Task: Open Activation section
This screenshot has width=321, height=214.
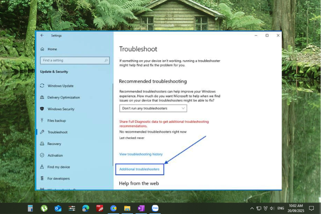Action: pyautogui.click(x=55, y=155)
